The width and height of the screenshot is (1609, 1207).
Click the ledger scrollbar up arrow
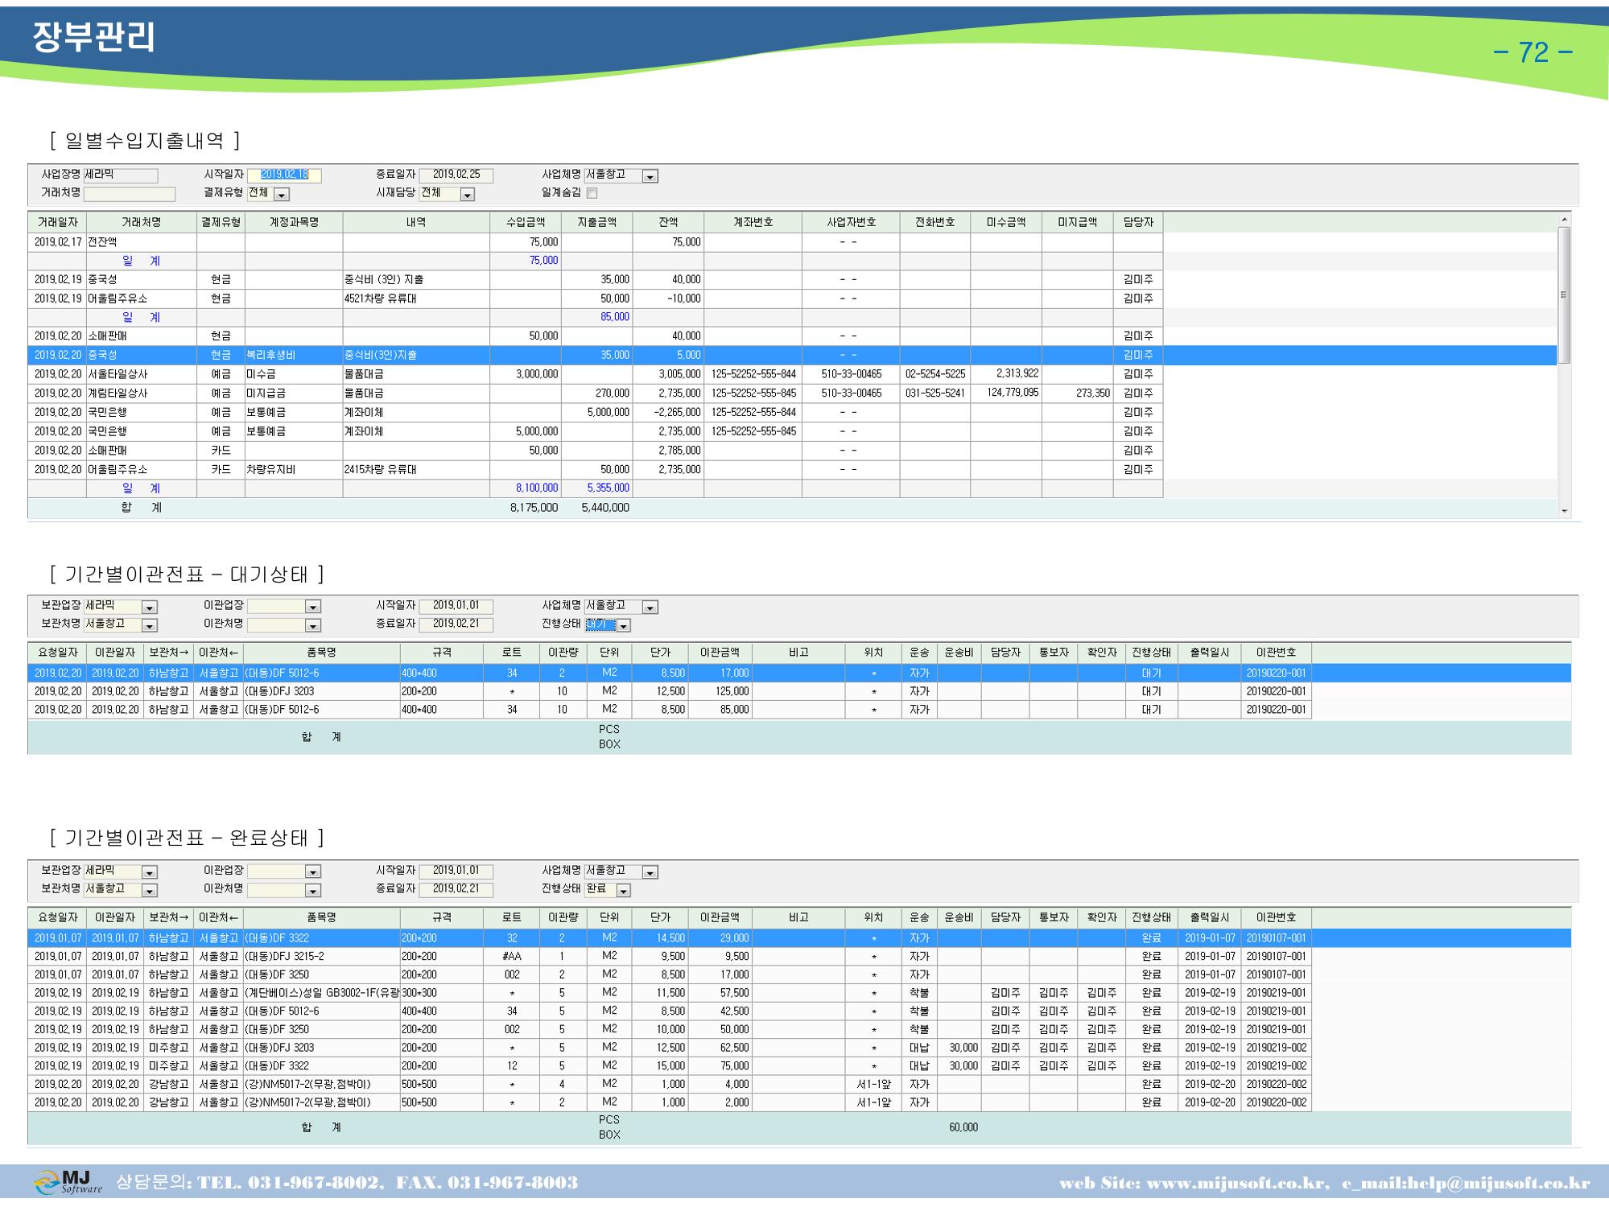[1564, 220]
